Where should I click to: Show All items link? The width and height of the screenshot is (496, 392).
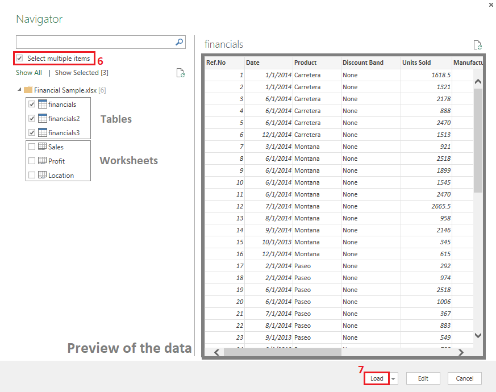tap(28, 73)
